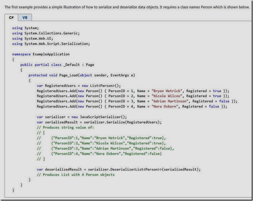The height and width of the screenshot is (201, 253).
Task: Click the comment '// Produces string value of:'
Action: [x=65, y=128]
